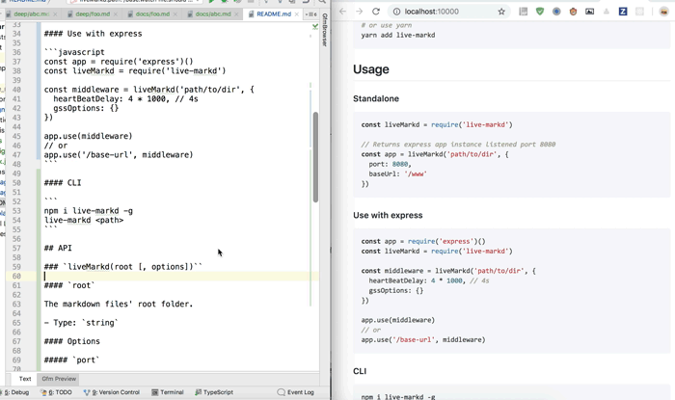Click the browser Forward arrow
This screenshot has height=400, width=675.
359,12
